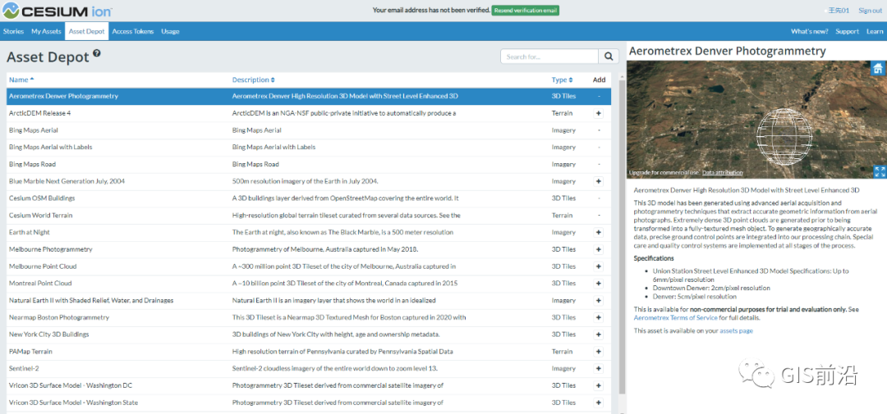Sort the table by Name column
887x414 pixels.
[x=21, y=80]
